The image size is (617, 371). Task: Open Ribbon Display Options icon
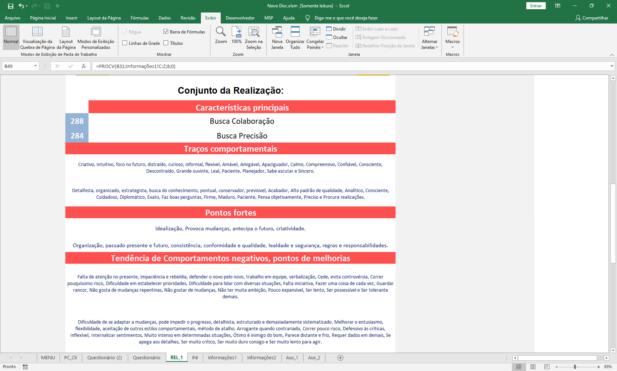558,6
